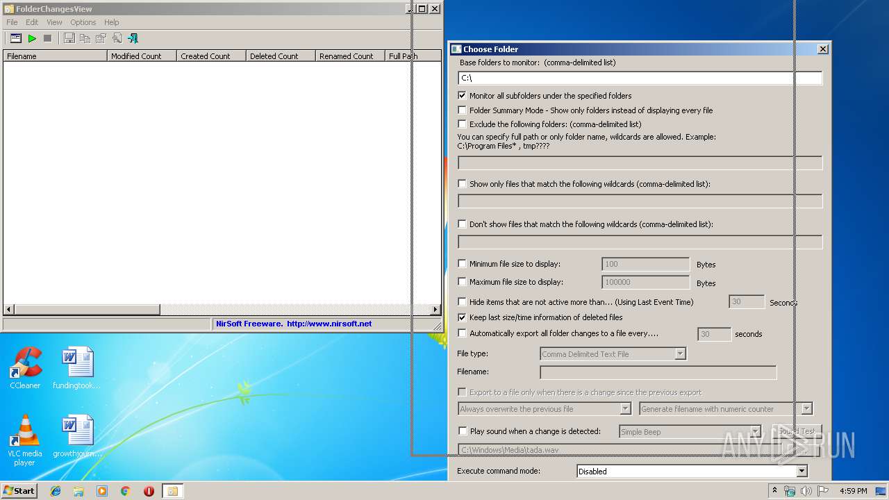The height and width of the screenshot is (500, 889).
Task: Click Show desktop button at taskbar end
Action: click(881, 491)
